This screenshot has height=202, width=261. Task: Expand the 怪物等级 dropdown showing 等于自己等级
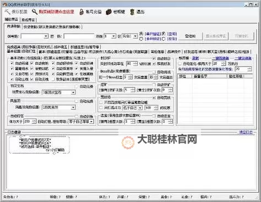pyautogui.click(x=91, y=122)
